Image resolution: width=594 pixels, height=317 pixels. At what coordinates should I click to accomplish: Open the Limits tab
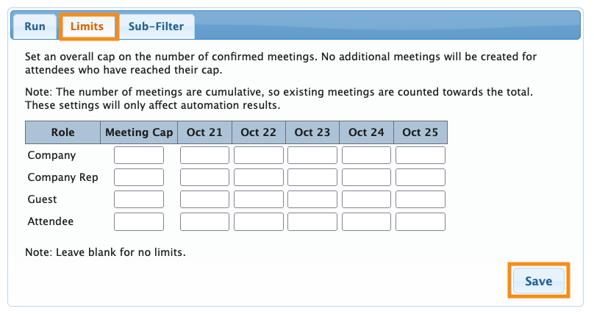[87, 27]
